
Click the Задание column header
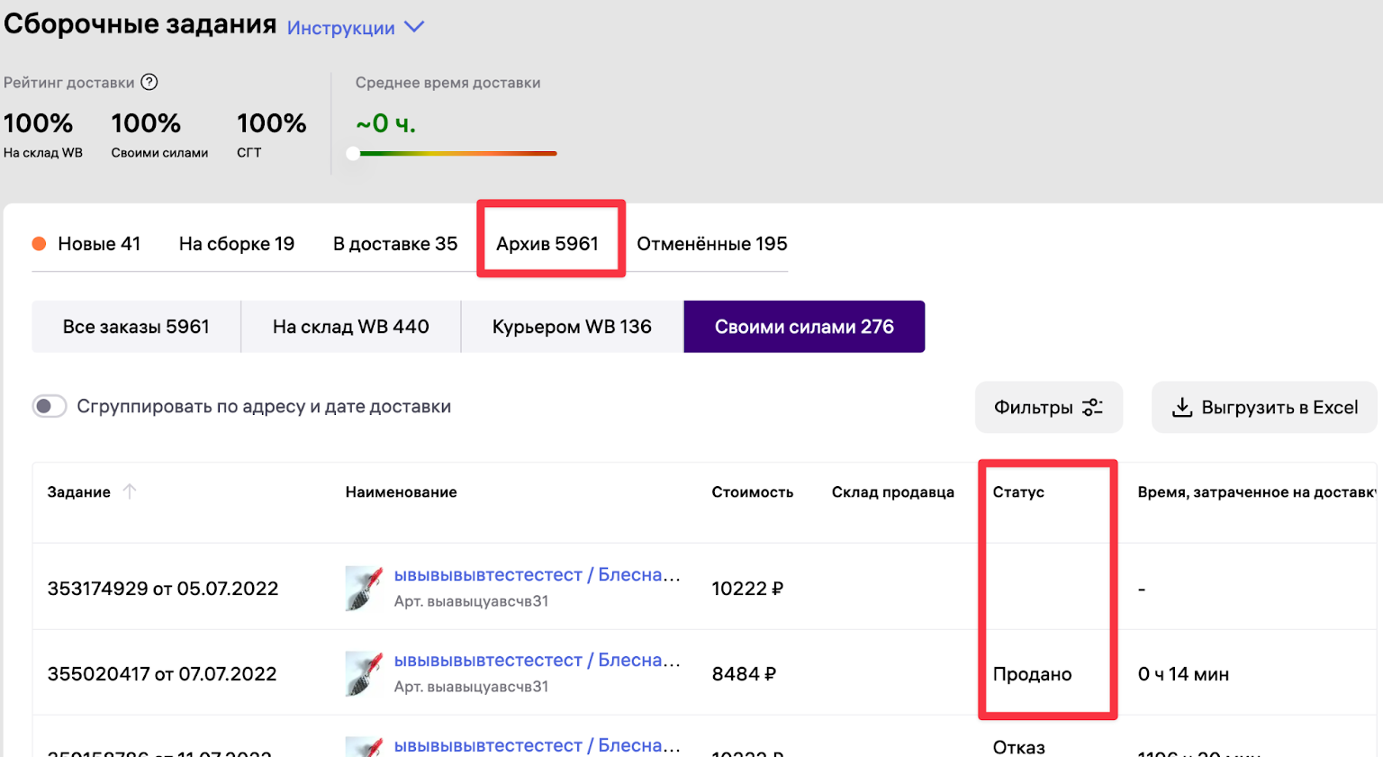click(x=79, y=492)
